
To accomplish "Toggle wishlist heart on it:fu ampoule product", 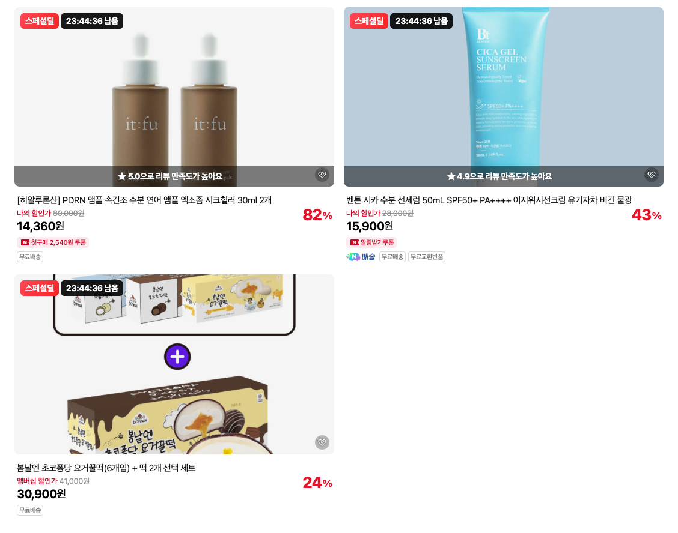I will pos(322,175).
